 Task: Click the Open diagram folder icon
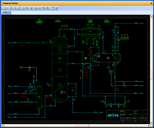click(4, 8)
